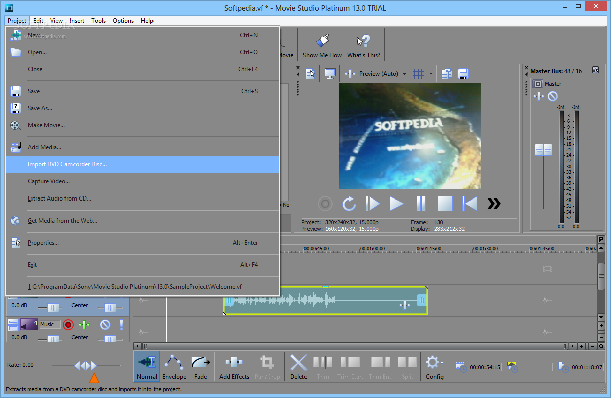The width and height of the screenshot is (611, 398).
Task: Increase track height with vertical plus
Action: click(x=601, y=326)
